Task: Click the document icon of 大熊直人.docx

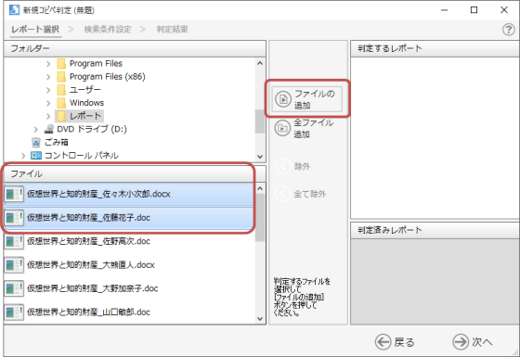Action: (x=14, y=265)
